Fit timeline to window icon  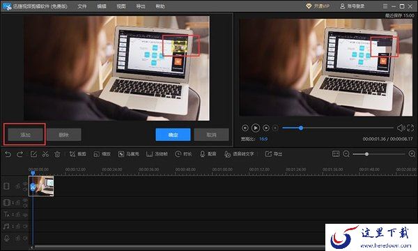click(x=336, y=154)
